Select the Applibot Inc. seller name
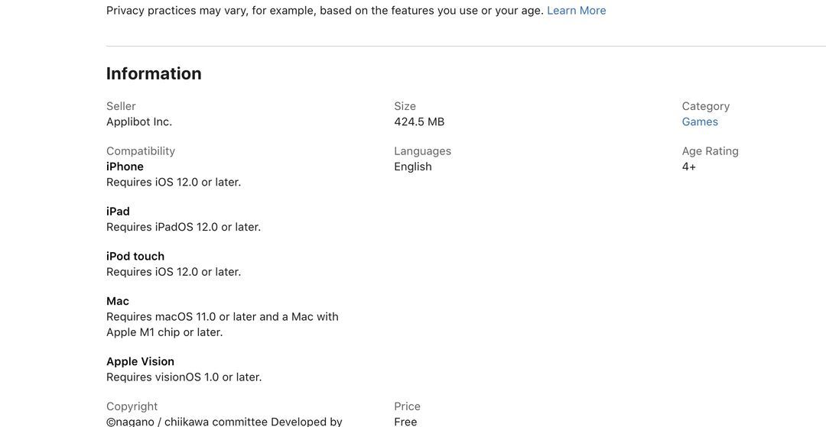 (x=139, y=121)
